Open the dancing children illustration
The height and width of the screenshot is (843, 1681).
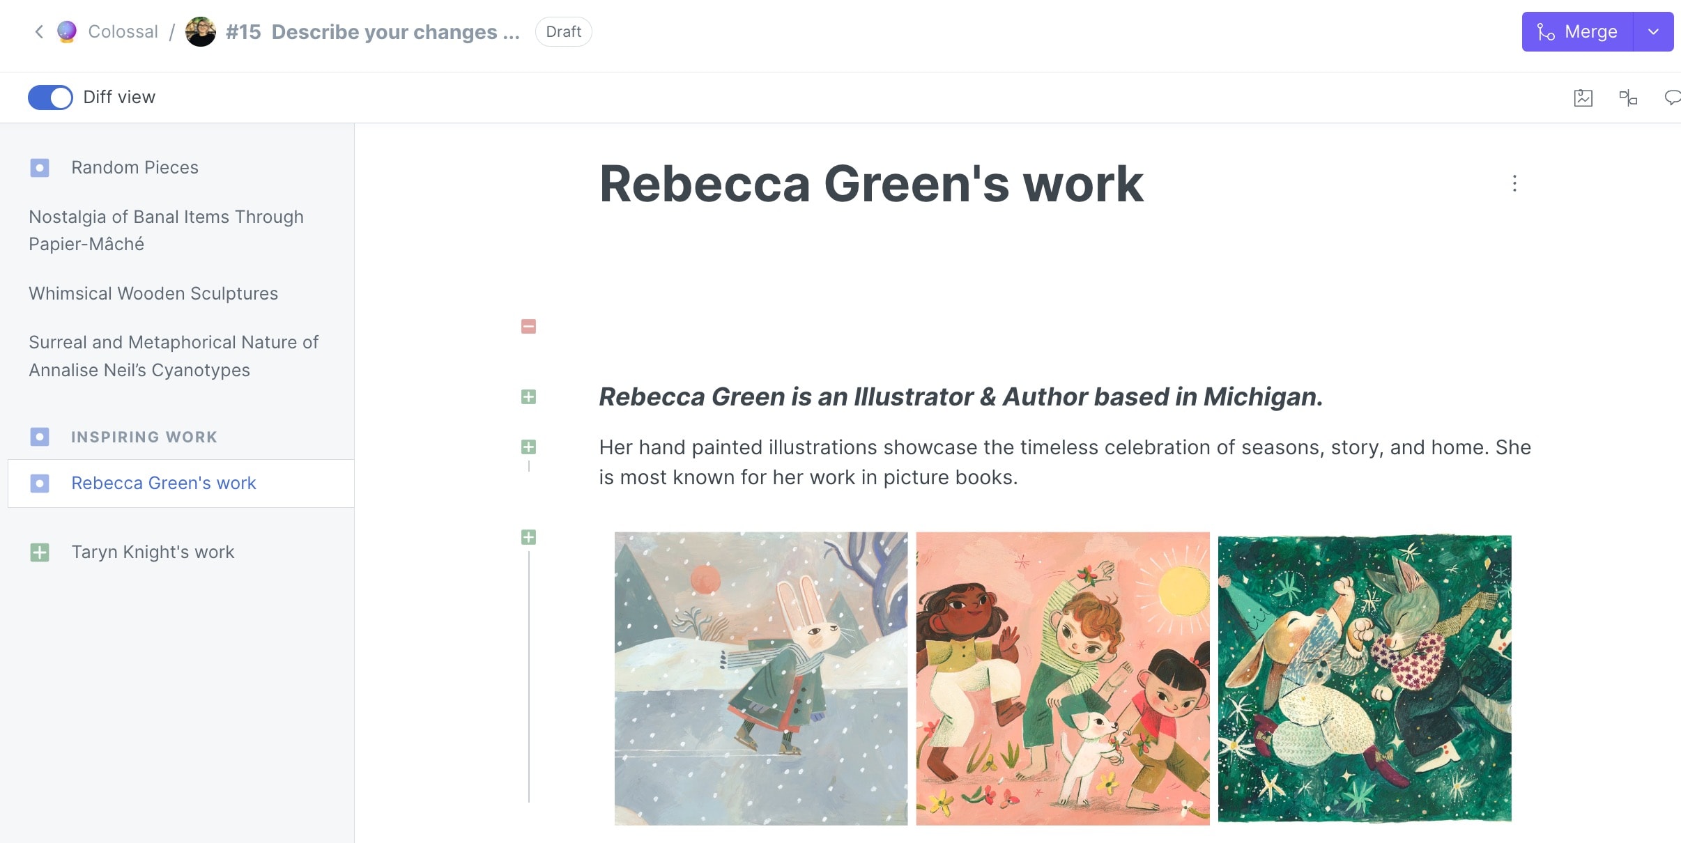point(1063,679)
